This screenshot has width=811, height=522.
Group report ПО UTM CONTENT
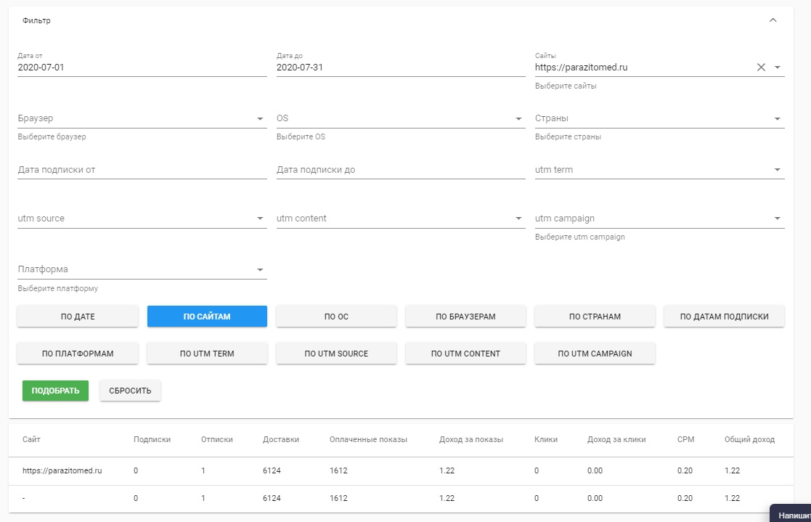465,354
